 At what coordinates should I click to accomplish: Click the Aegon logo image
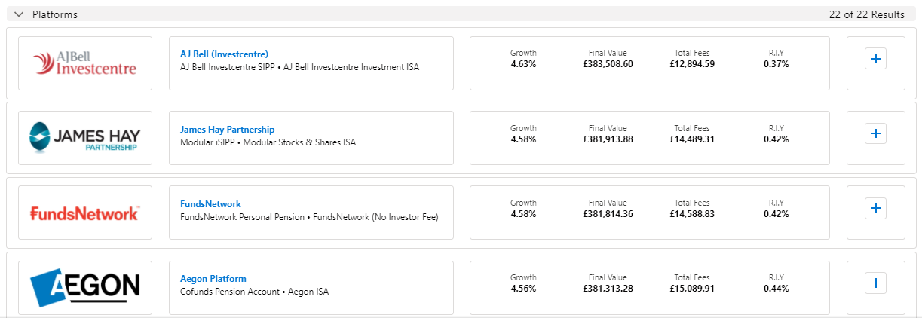pyautogui.click(x=85, y=287)
